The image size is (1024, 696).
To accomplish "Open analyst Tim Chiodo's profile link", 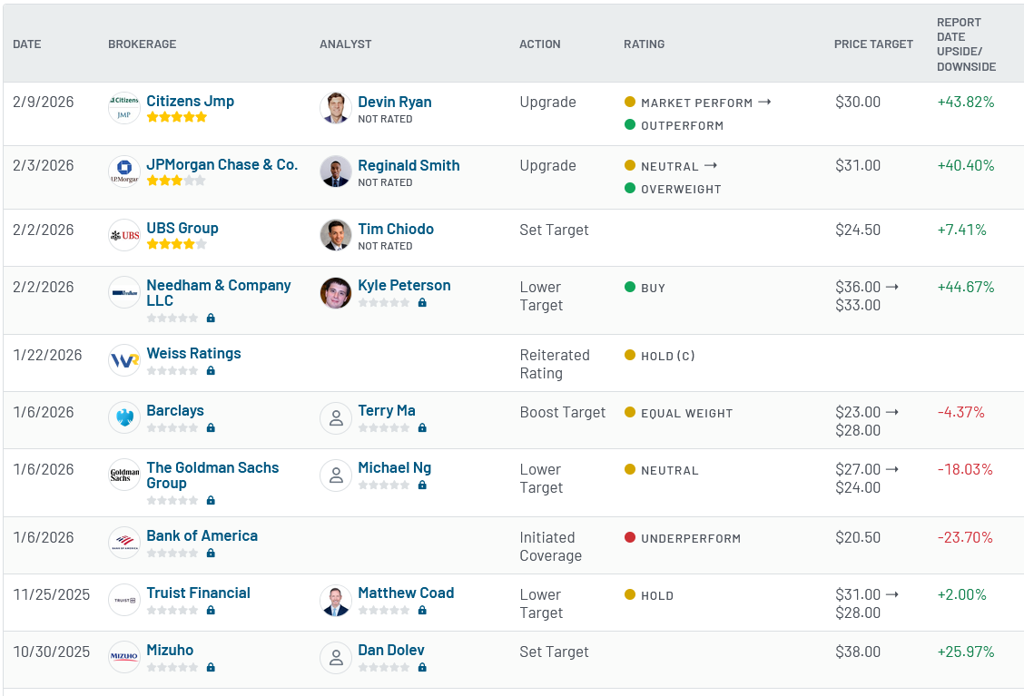I will [x=396, y=230].
